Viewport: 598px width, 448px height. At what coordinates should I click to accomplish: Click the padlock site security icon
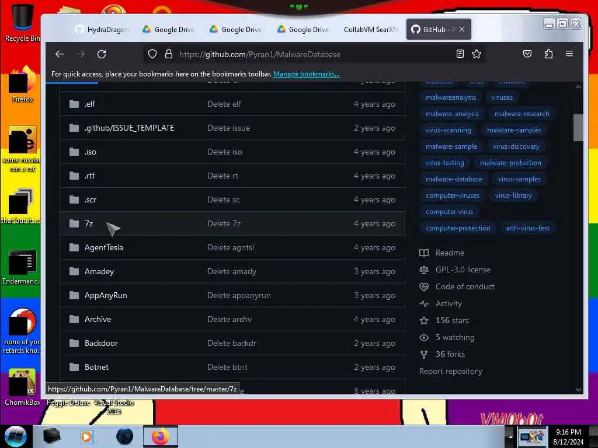coord(169,54)
